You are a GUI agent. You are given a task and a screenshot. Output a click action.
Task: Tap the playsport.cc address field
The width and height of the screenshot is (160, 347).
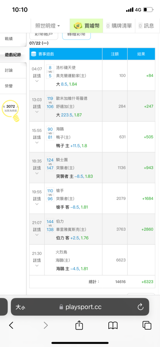click(80, 307)
